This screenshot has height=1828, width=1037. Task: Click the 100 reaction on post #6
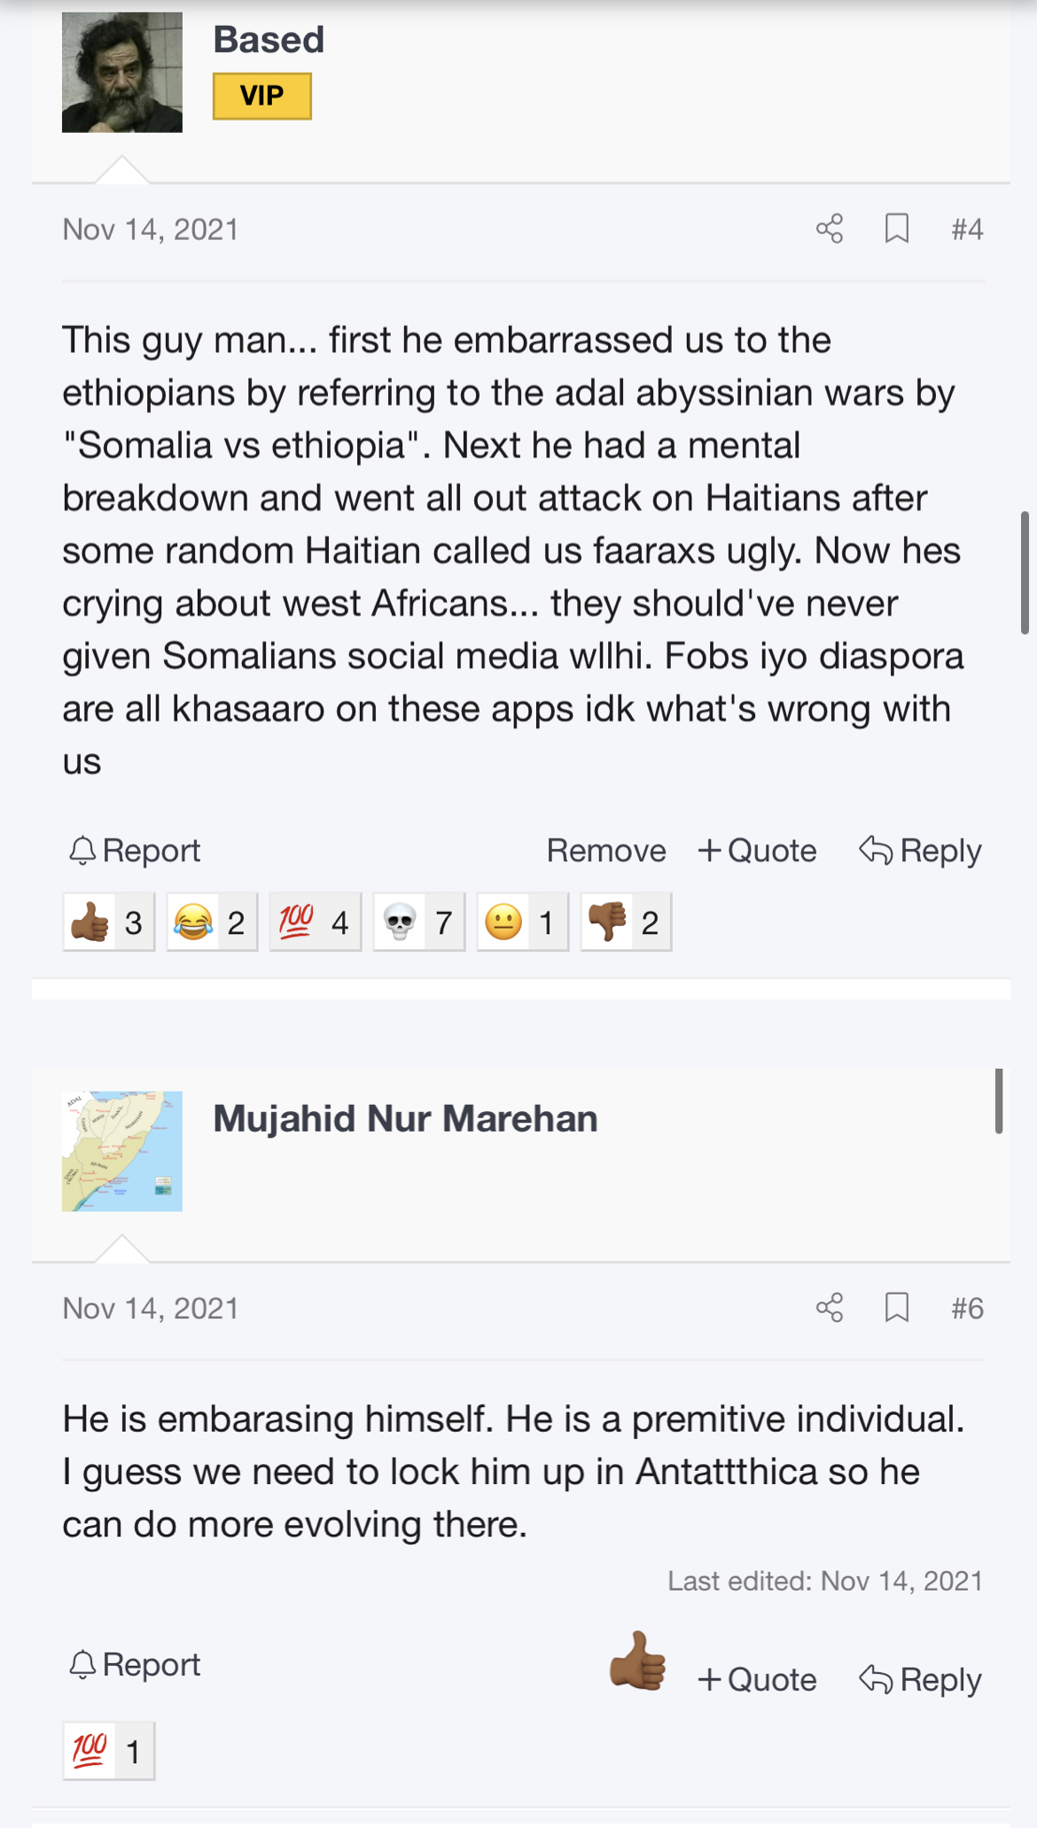109,1751
